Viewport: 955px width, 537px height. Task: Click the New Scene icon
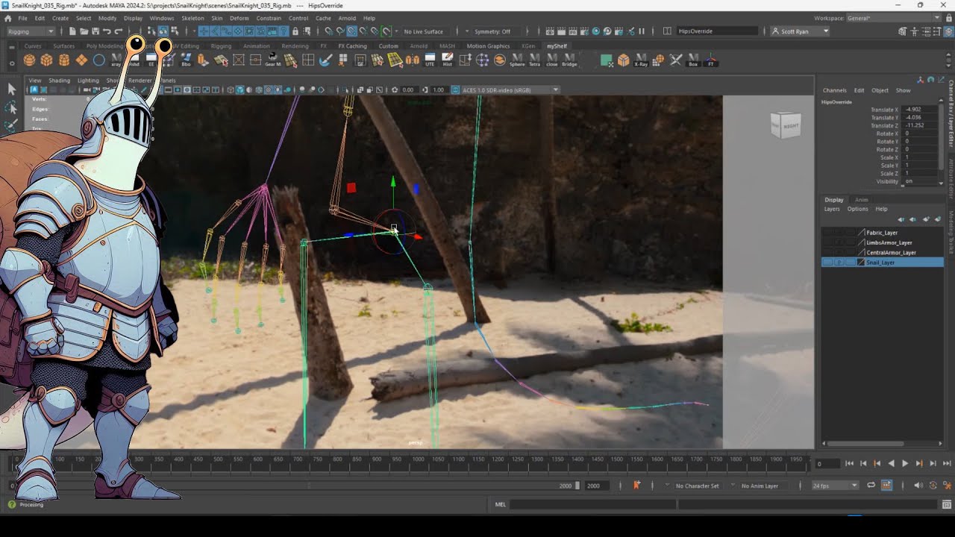tap(72, 31)
